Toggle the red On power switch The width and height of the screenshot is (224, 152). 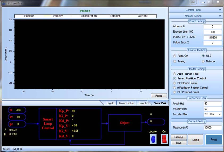click(x=164, y=139)
